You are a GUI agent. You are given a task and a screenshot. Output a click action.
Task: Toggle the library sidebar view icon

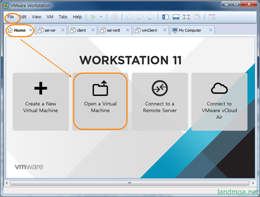(165, 17)
